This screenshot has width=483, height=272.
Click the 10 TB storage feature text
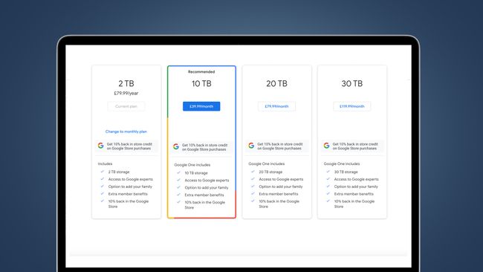click(196, 173)
